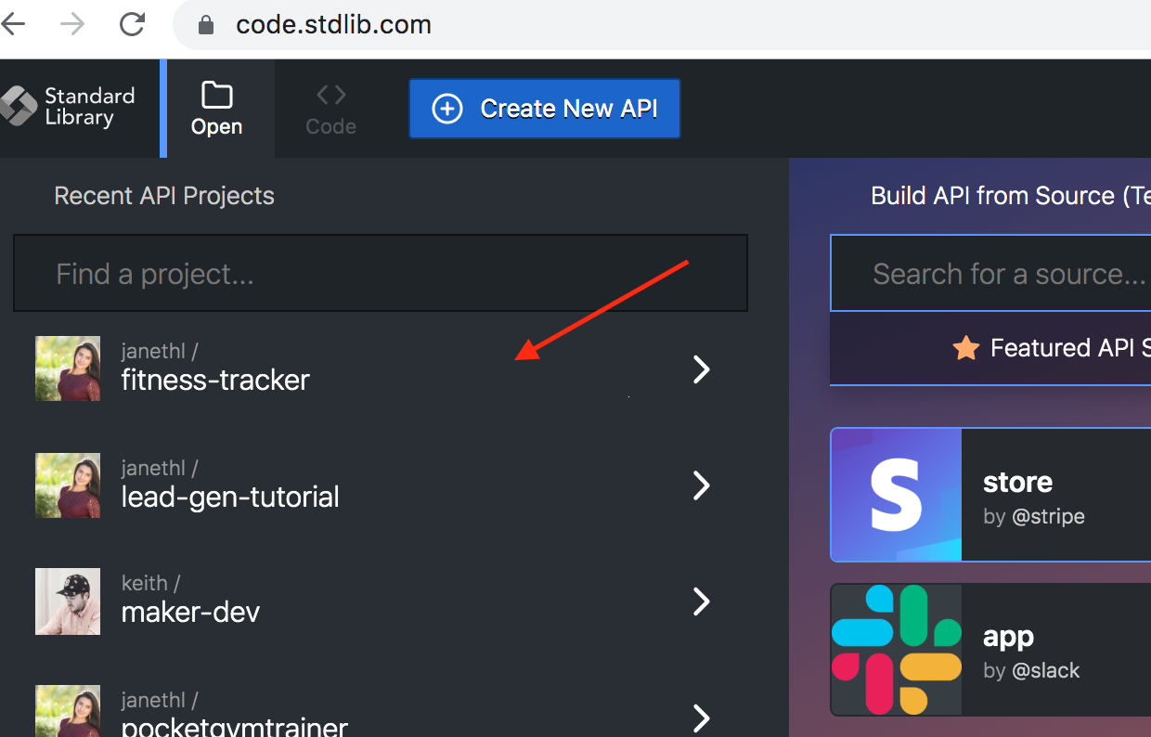Open the app source by @slack
Image resolution: width=1151 pixels, height=737 pixels.
tap(990, 650)
